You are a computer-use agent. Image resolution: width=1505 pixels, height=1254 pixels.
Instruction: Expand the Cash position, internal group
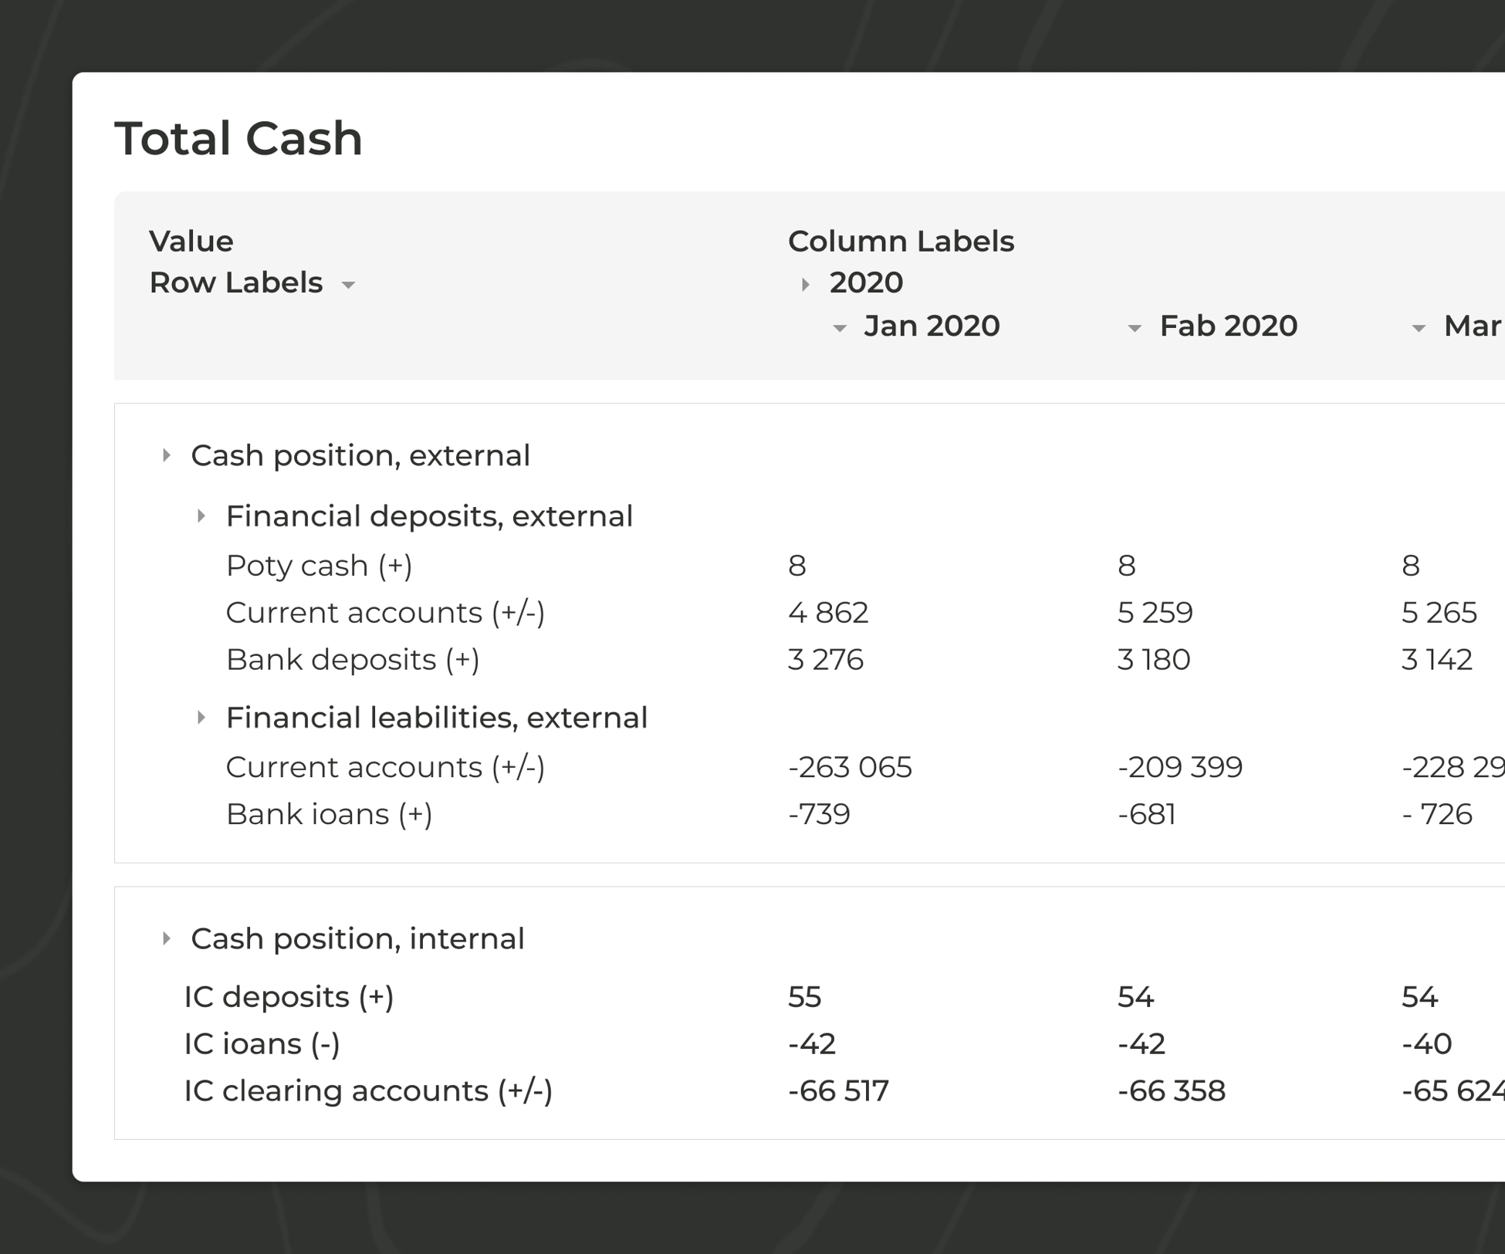coord(167,938)
